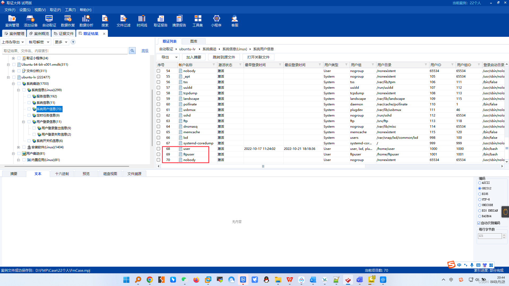Tick checkbox for row 54 nobody

pyautogui.click(x=159, y=71)
